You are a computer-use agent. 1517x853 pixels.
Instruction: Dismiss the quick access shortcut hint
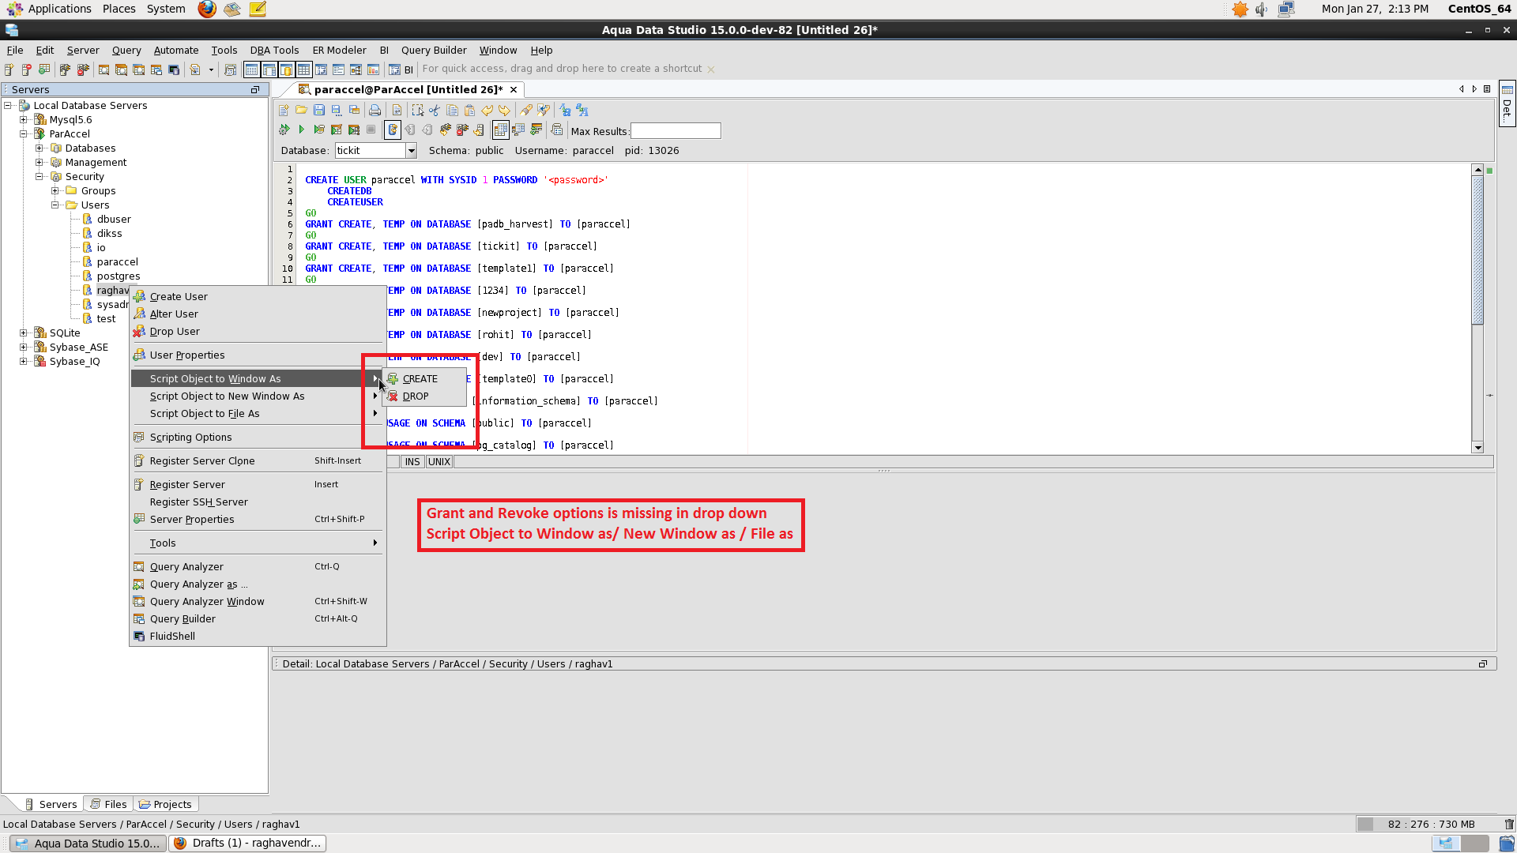point(711,70)
